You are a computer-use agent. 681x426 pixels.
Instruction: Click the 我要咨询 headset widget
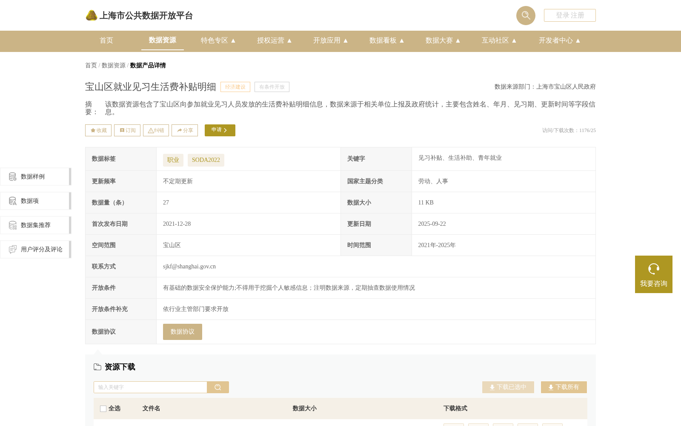click(654, 274)
